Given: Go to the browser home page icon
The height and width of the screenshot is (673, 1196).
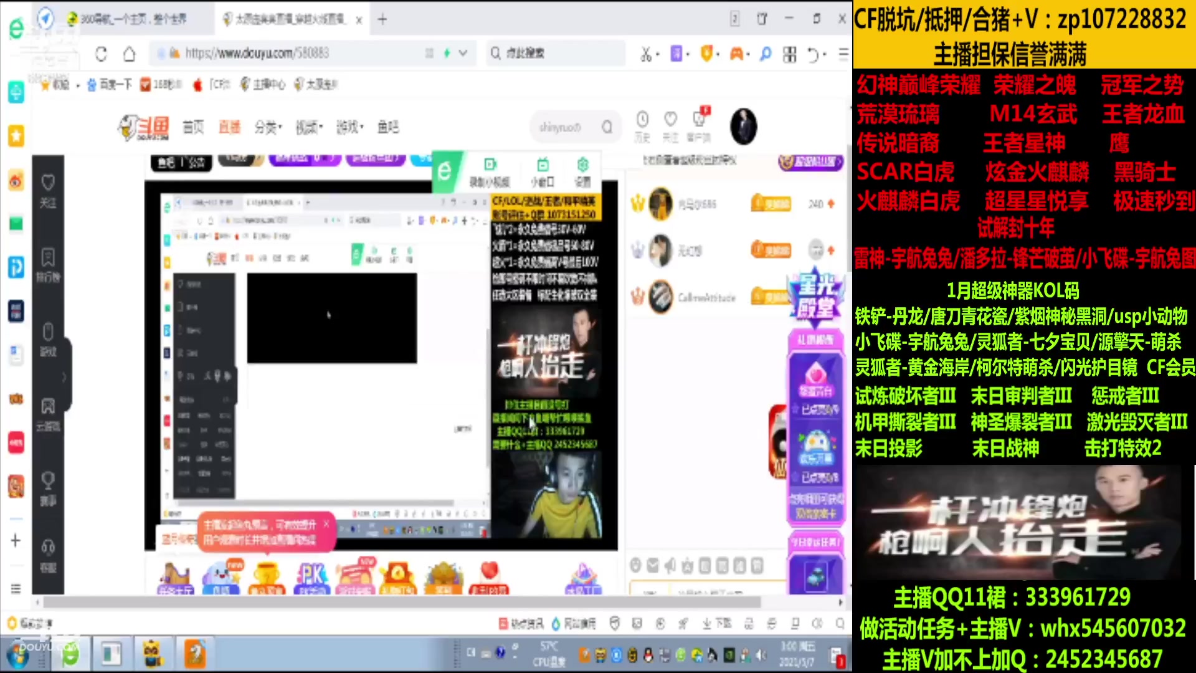Looking at the screenshot, I should tap(129, 54).
